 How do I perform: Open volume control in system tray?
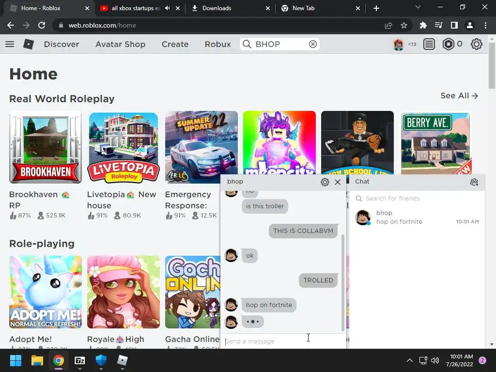pyautogui.click(x=435, y=360)
